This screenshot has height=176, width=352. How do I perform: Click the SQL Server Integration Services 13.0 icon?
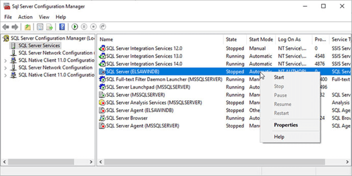click(x=102, y=56)
